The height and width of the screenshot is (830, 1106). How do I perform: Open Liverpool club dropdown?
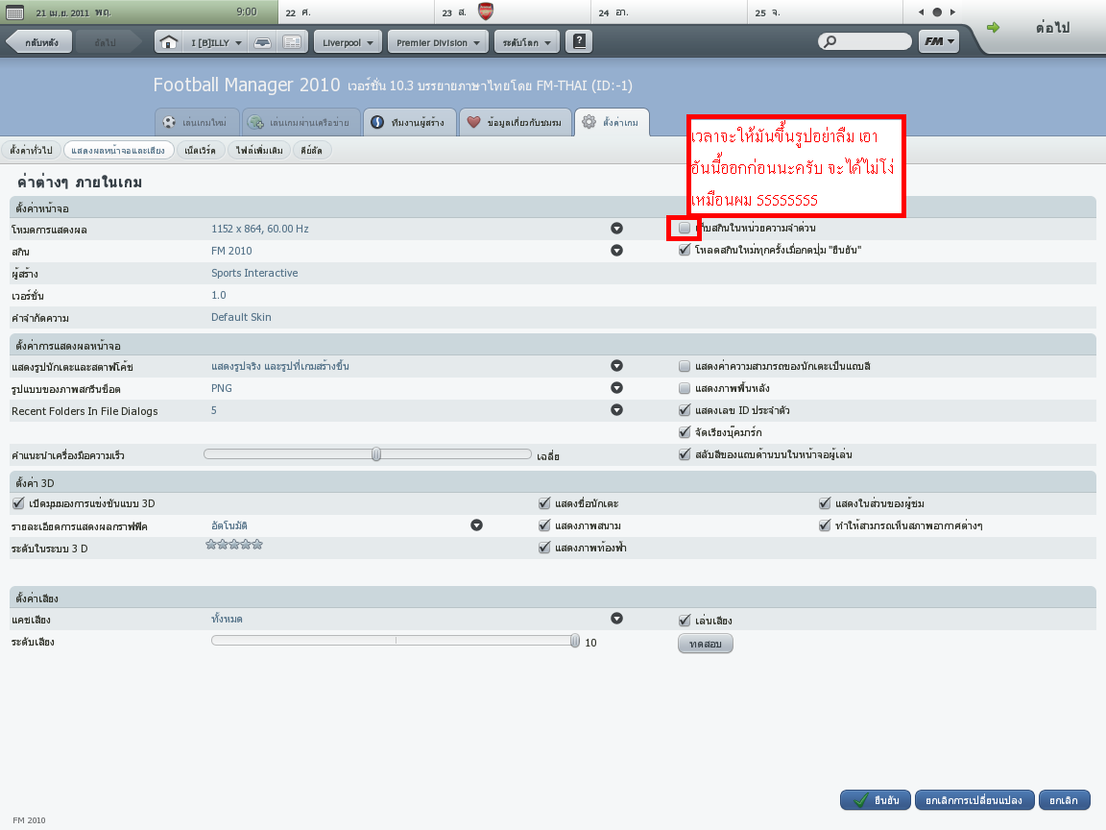pyautogui.click(x=348, y=42)
